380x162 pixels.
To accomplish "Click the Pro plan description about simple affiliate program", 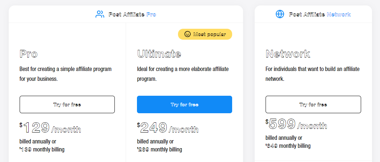I will (x=65, y=74).
